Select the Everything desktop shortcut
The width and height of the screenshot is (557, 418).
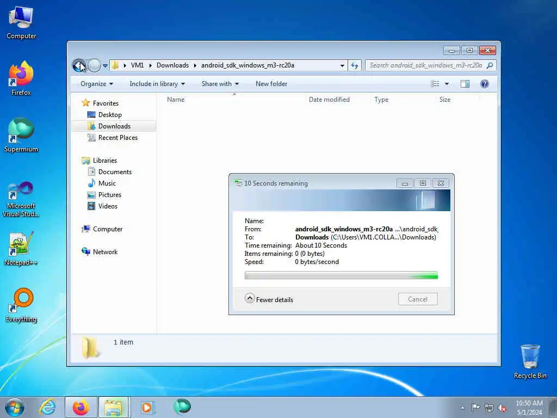click(21, 305)
